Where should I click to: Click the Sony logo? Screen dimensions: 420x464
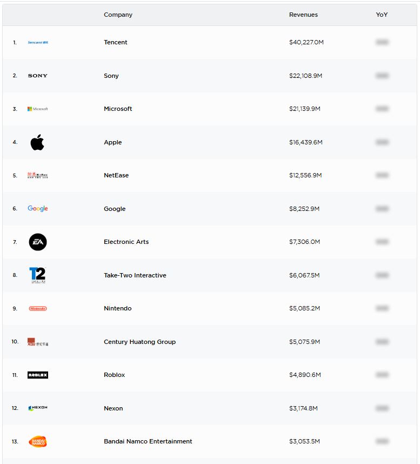point(37,76)
